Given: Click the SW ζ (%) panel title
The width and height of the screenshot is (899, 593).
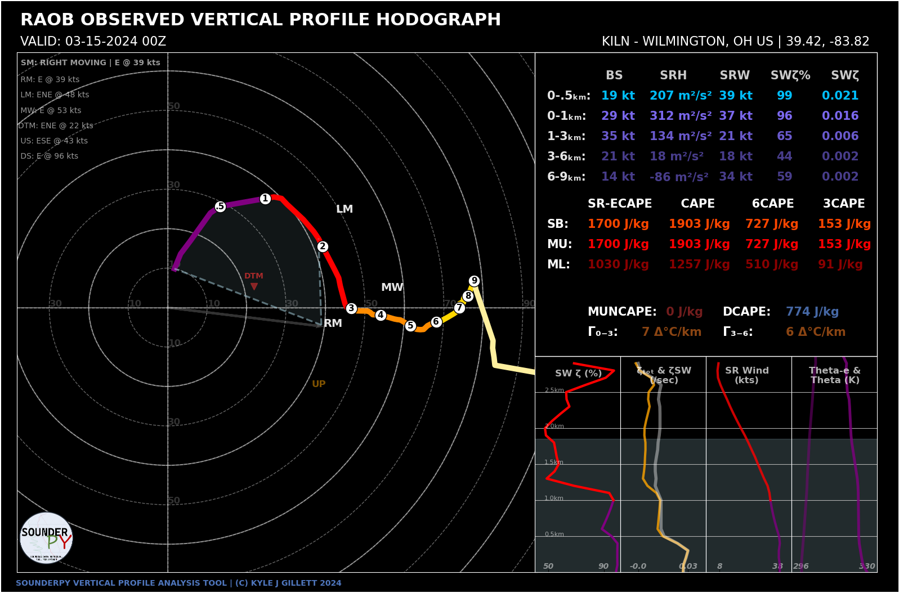Looking at the screenshot, I should tap(578, 373).
